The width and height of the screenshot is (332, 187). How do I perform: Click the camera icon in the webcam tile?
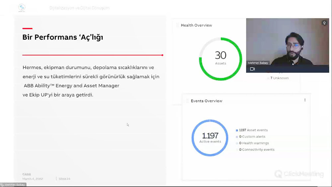click(252, 69)
